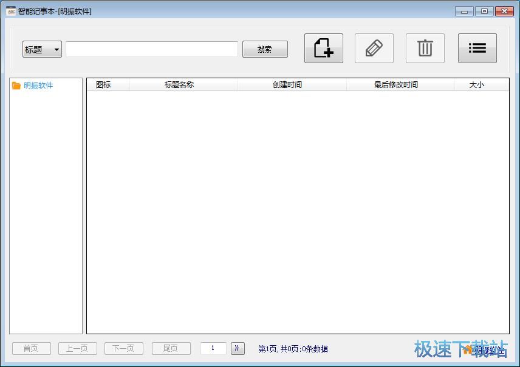Screen dimensions: 520x367
Task: Edit the note with the pencil icon
Action: click(374, 49)
